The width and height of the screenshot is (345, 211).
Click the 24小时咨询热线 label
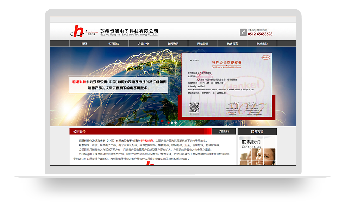coord(258,30)
